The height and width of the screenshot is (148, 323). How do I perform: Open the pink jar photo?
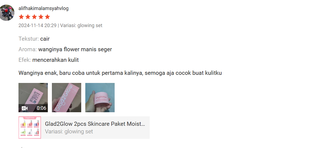100,98
